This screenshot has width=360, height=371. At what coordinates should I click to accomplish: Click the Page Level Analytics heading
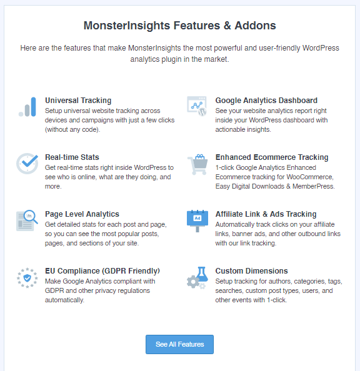point(82,214)
